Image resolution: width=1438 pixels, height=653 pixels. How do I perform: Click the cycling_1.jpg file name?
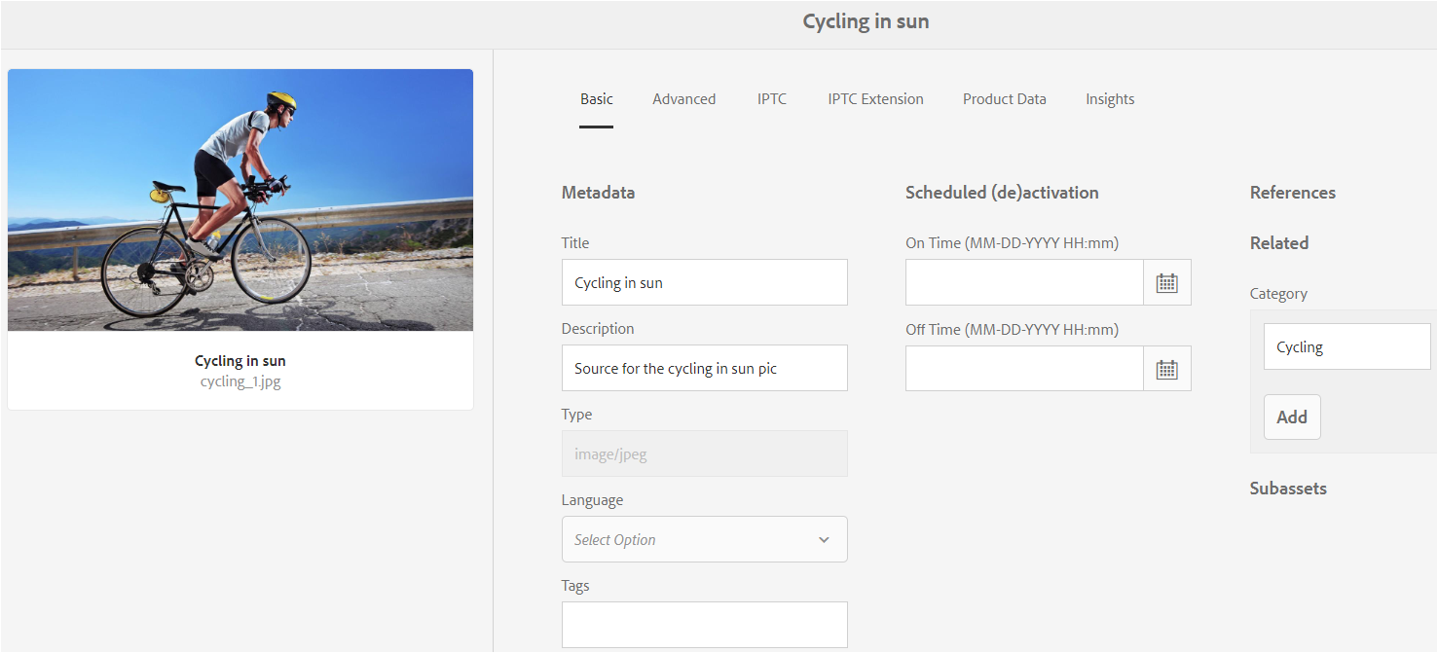pyautogui.click(x=240, y=381)
